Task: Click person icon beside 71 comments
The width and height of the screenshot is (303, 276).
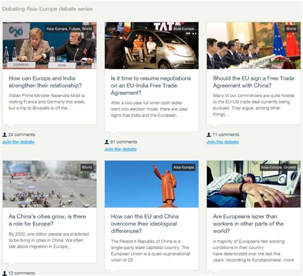Action: tap(209, 135)
